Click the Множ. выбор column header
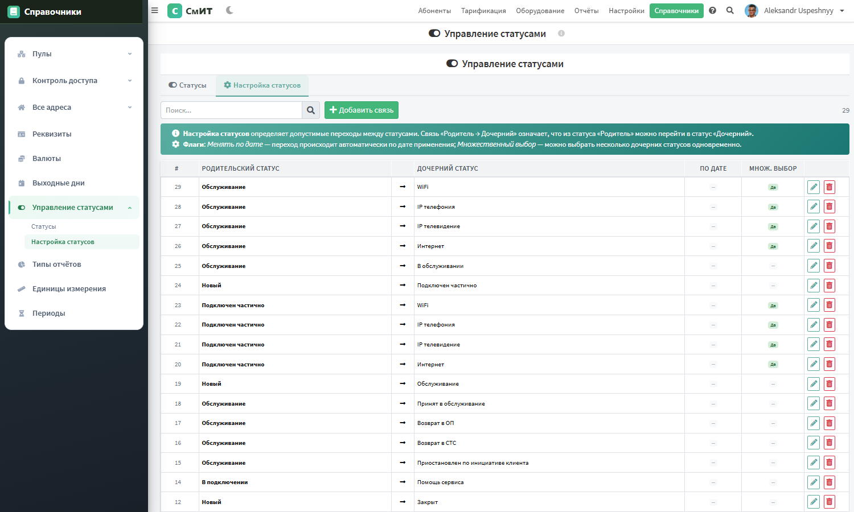 coord(773,168)
